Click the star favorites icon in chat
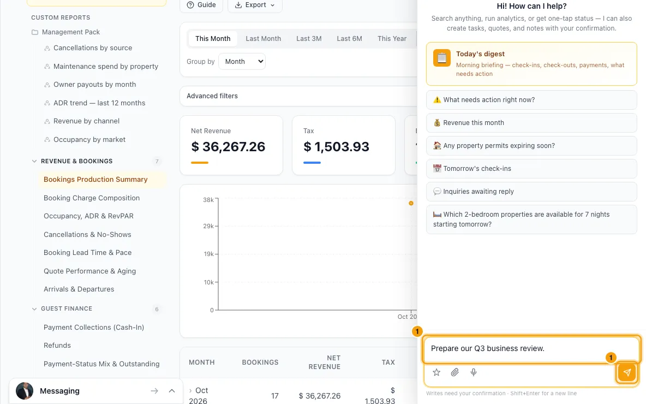This screenshot has width=646, height=404. (436, 373)
